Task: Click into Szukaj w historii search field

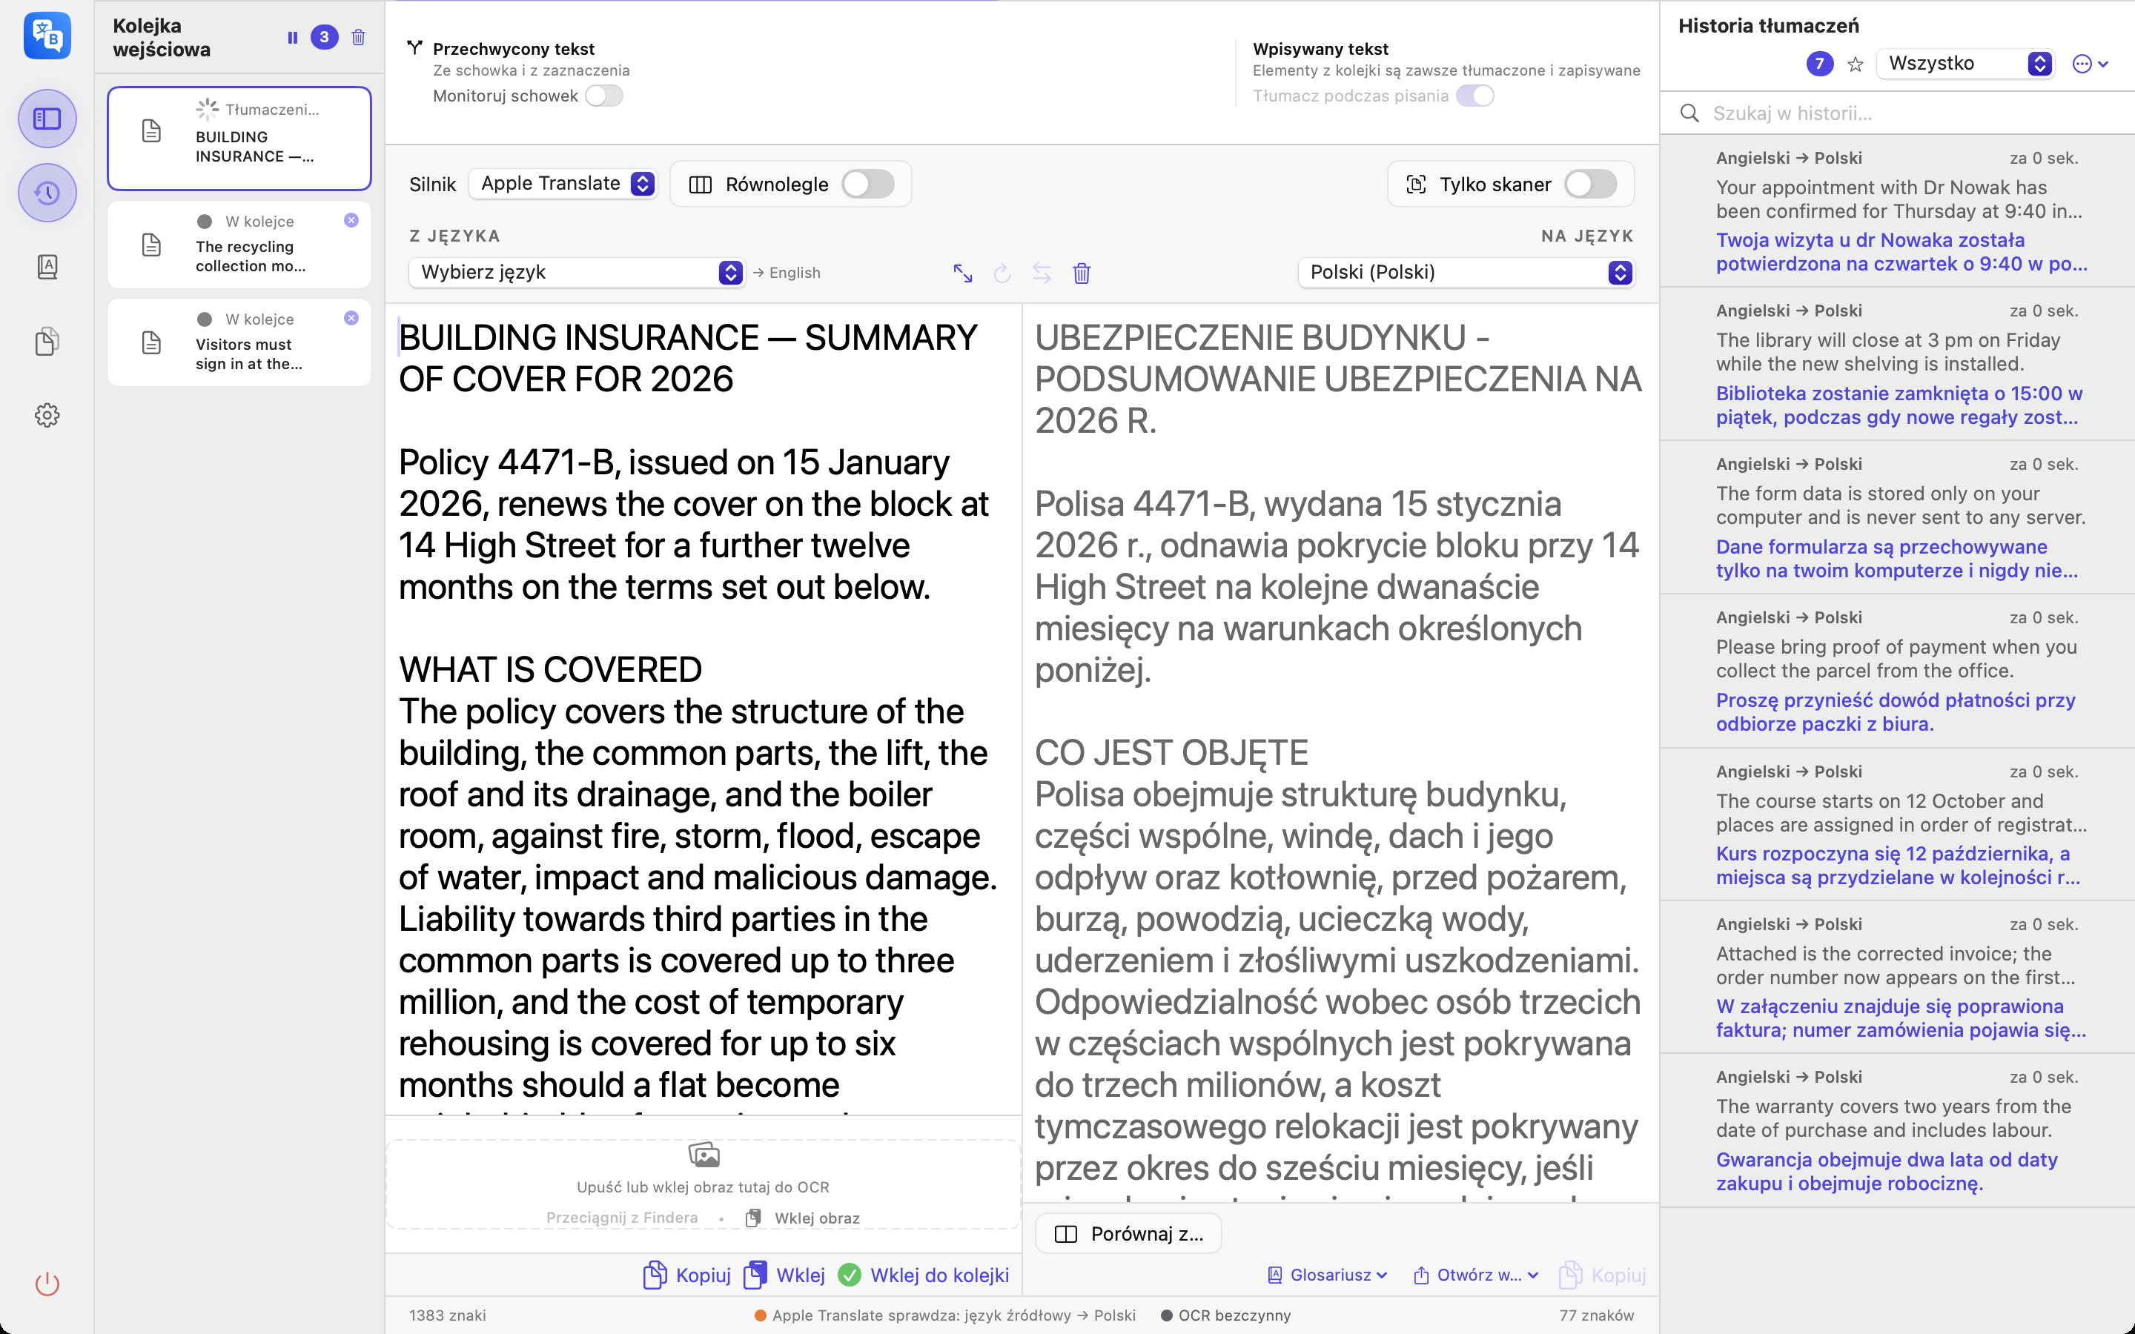Action: (x=1897, y=113)
